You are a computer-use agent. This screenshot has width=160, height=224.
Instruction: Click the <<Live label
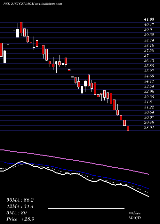(135, 213)
